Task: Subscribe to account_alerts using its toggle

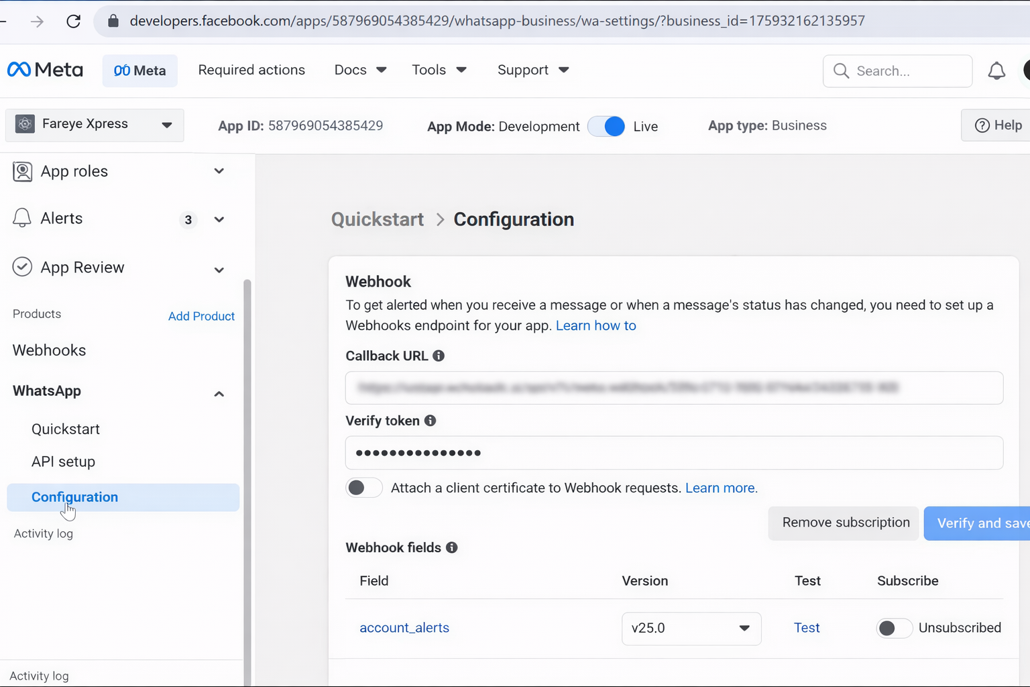Action: (894, 628)
